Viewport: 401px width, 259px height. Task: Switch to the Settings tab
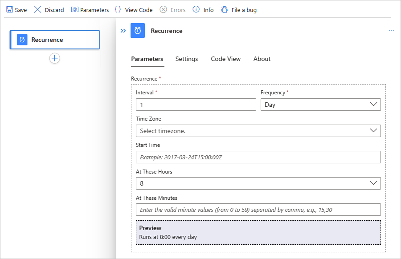click(x=187, y=59)
